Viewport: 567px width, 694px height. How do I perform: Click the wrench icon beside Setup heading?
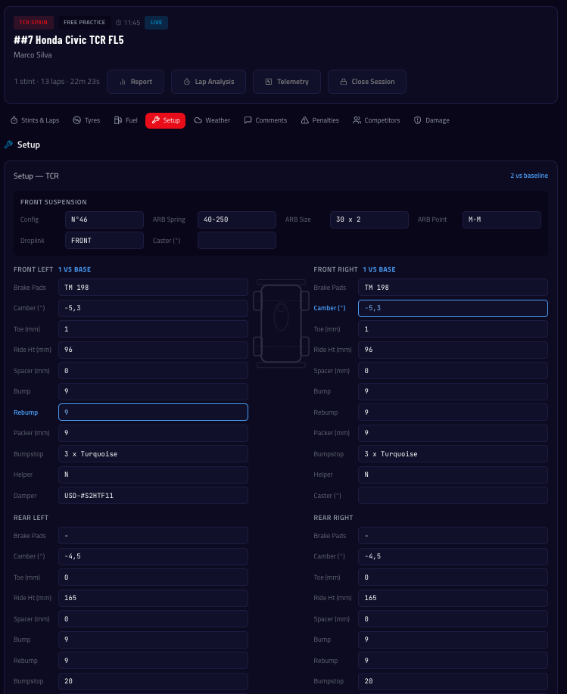[x=8, y=145]
